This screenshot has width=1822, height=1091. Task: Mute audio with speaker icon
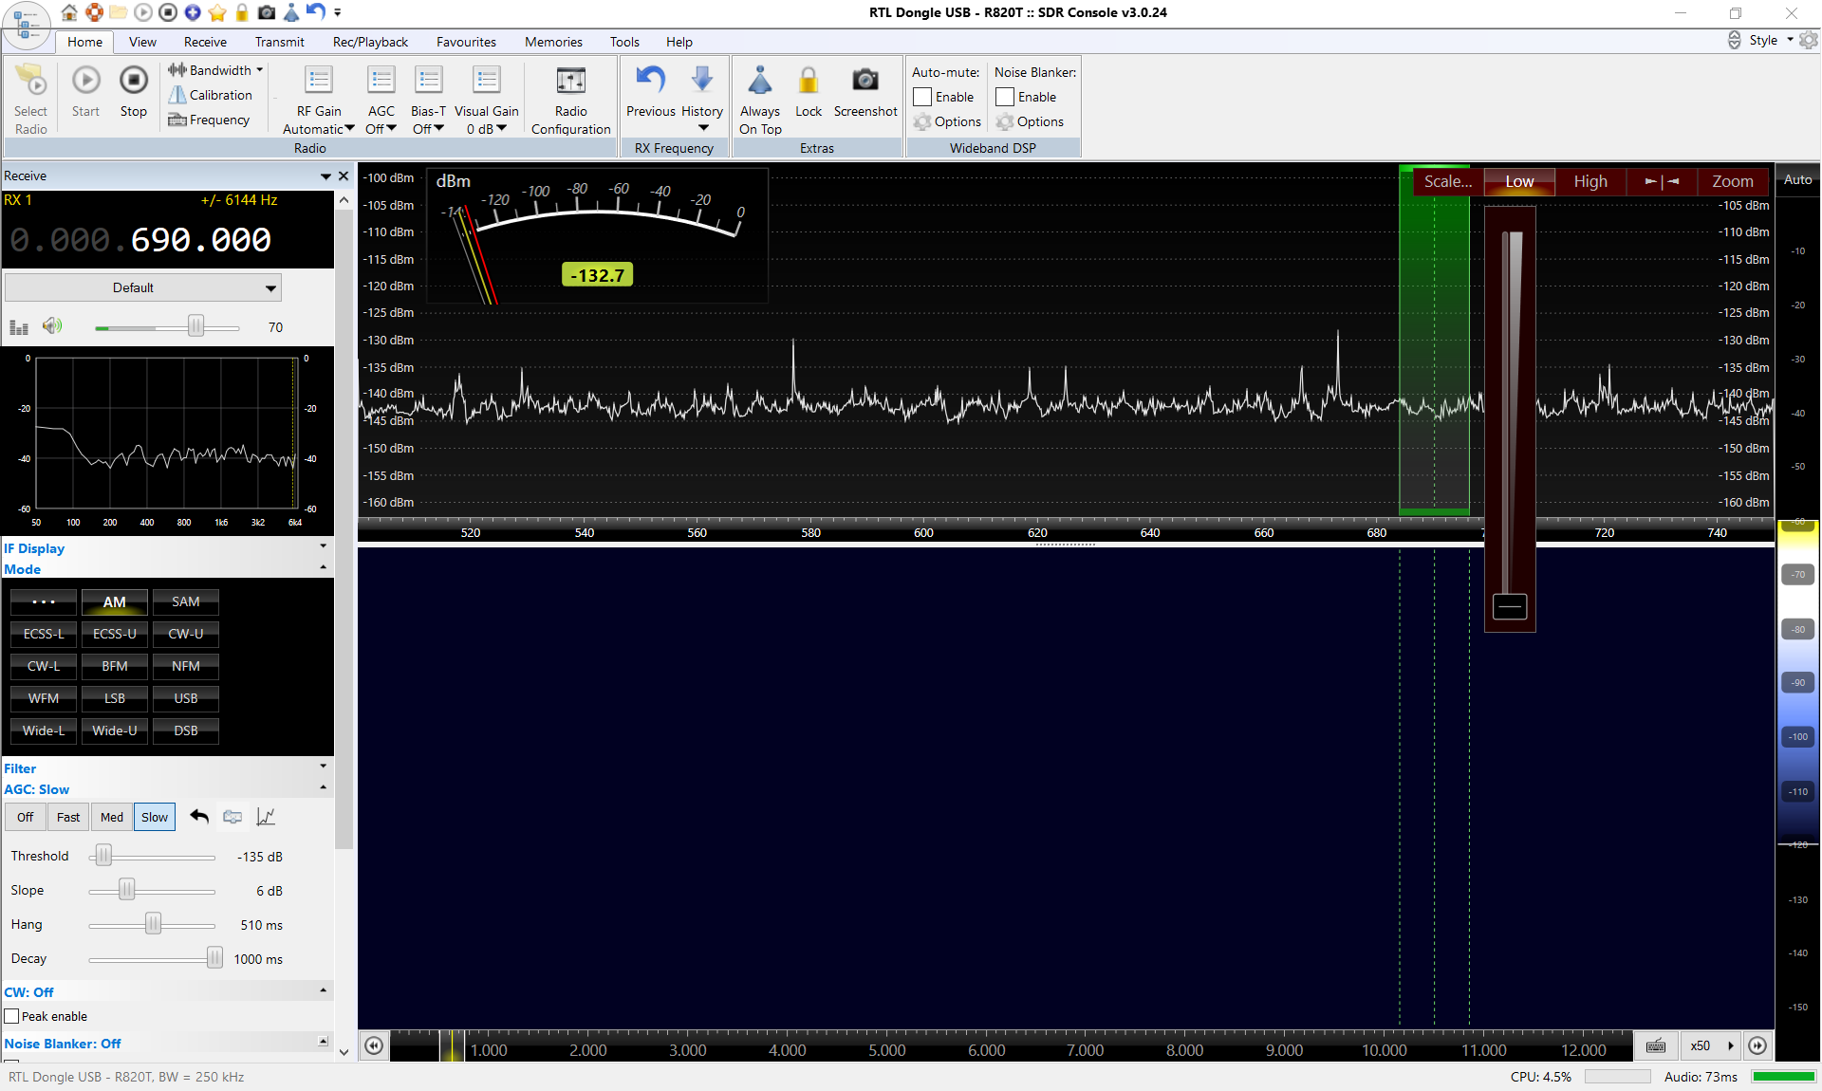[52, 326]
